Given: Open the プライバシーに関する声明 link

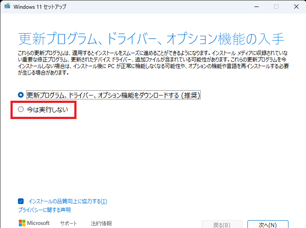Looking at the screenshot, I should [x=44, y=210].
